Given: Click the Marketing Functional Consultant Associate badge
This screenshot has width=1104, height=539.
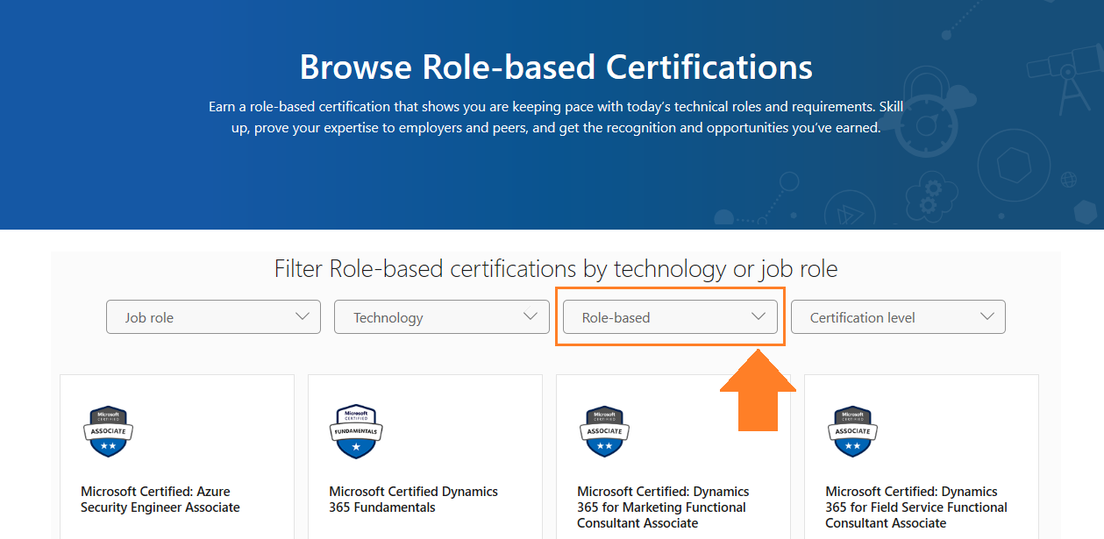Looking at the screenshot, I should point(604,431).
